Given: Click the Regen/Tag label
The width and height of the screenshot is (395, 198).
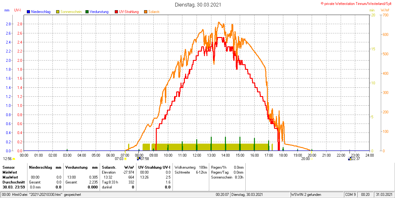Looking at the screenshot, I should pos(219,172).
